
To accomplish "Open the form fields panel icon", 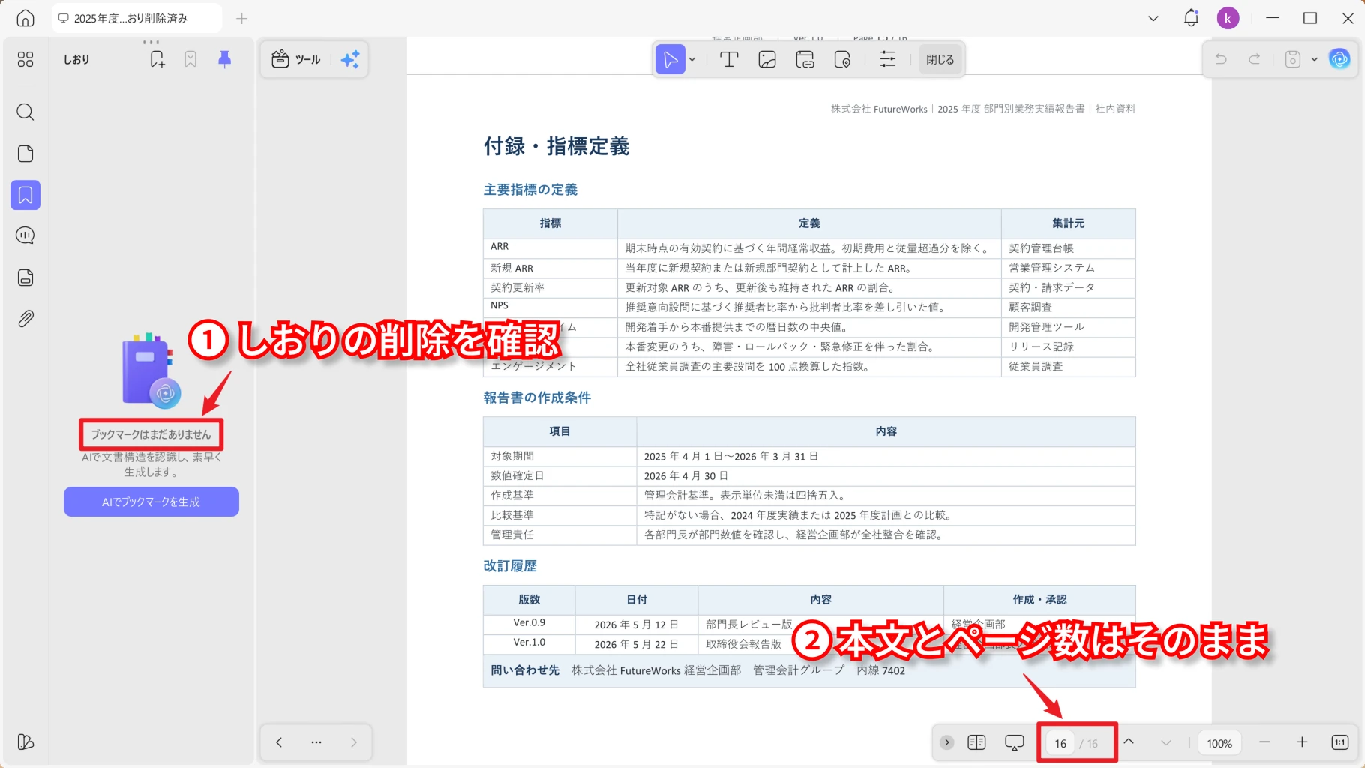I will click(x=25, y=277).
